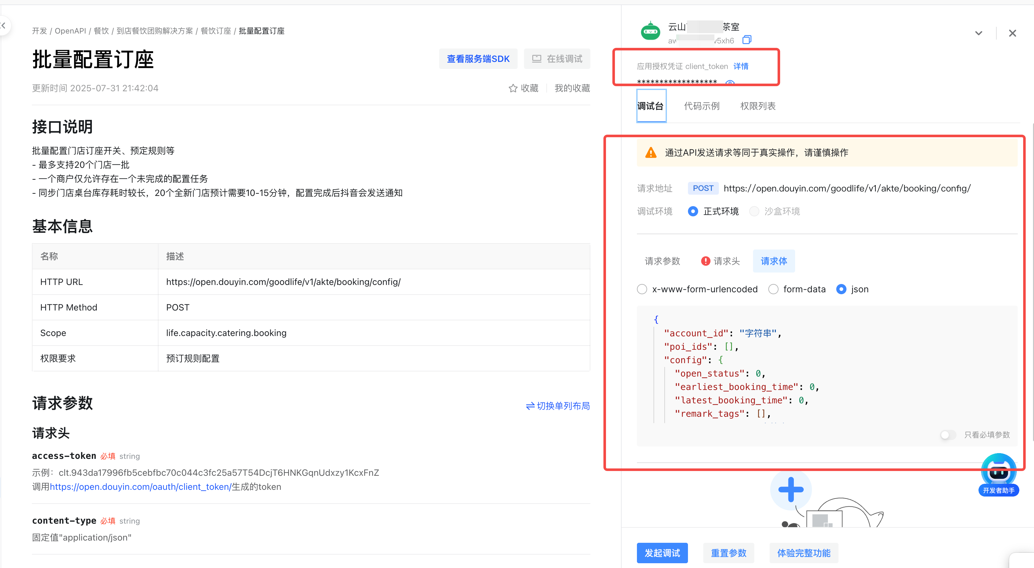Screen dimensions: 1034x568
Task: Collapse the JSON root object brace
Action: (656, 319)
